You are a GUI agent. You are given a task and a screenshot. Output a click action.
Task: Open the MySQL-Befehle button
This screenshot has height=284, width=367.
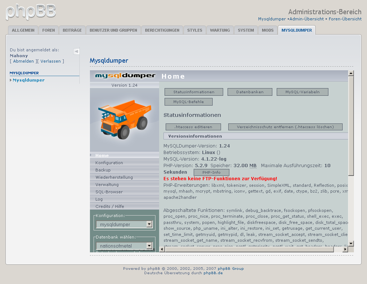[x=189, y=102]
